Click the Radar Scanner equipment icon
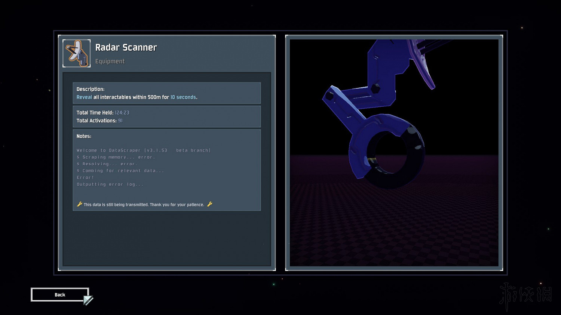Screen dimensions: 561x315 pos(77,53)
